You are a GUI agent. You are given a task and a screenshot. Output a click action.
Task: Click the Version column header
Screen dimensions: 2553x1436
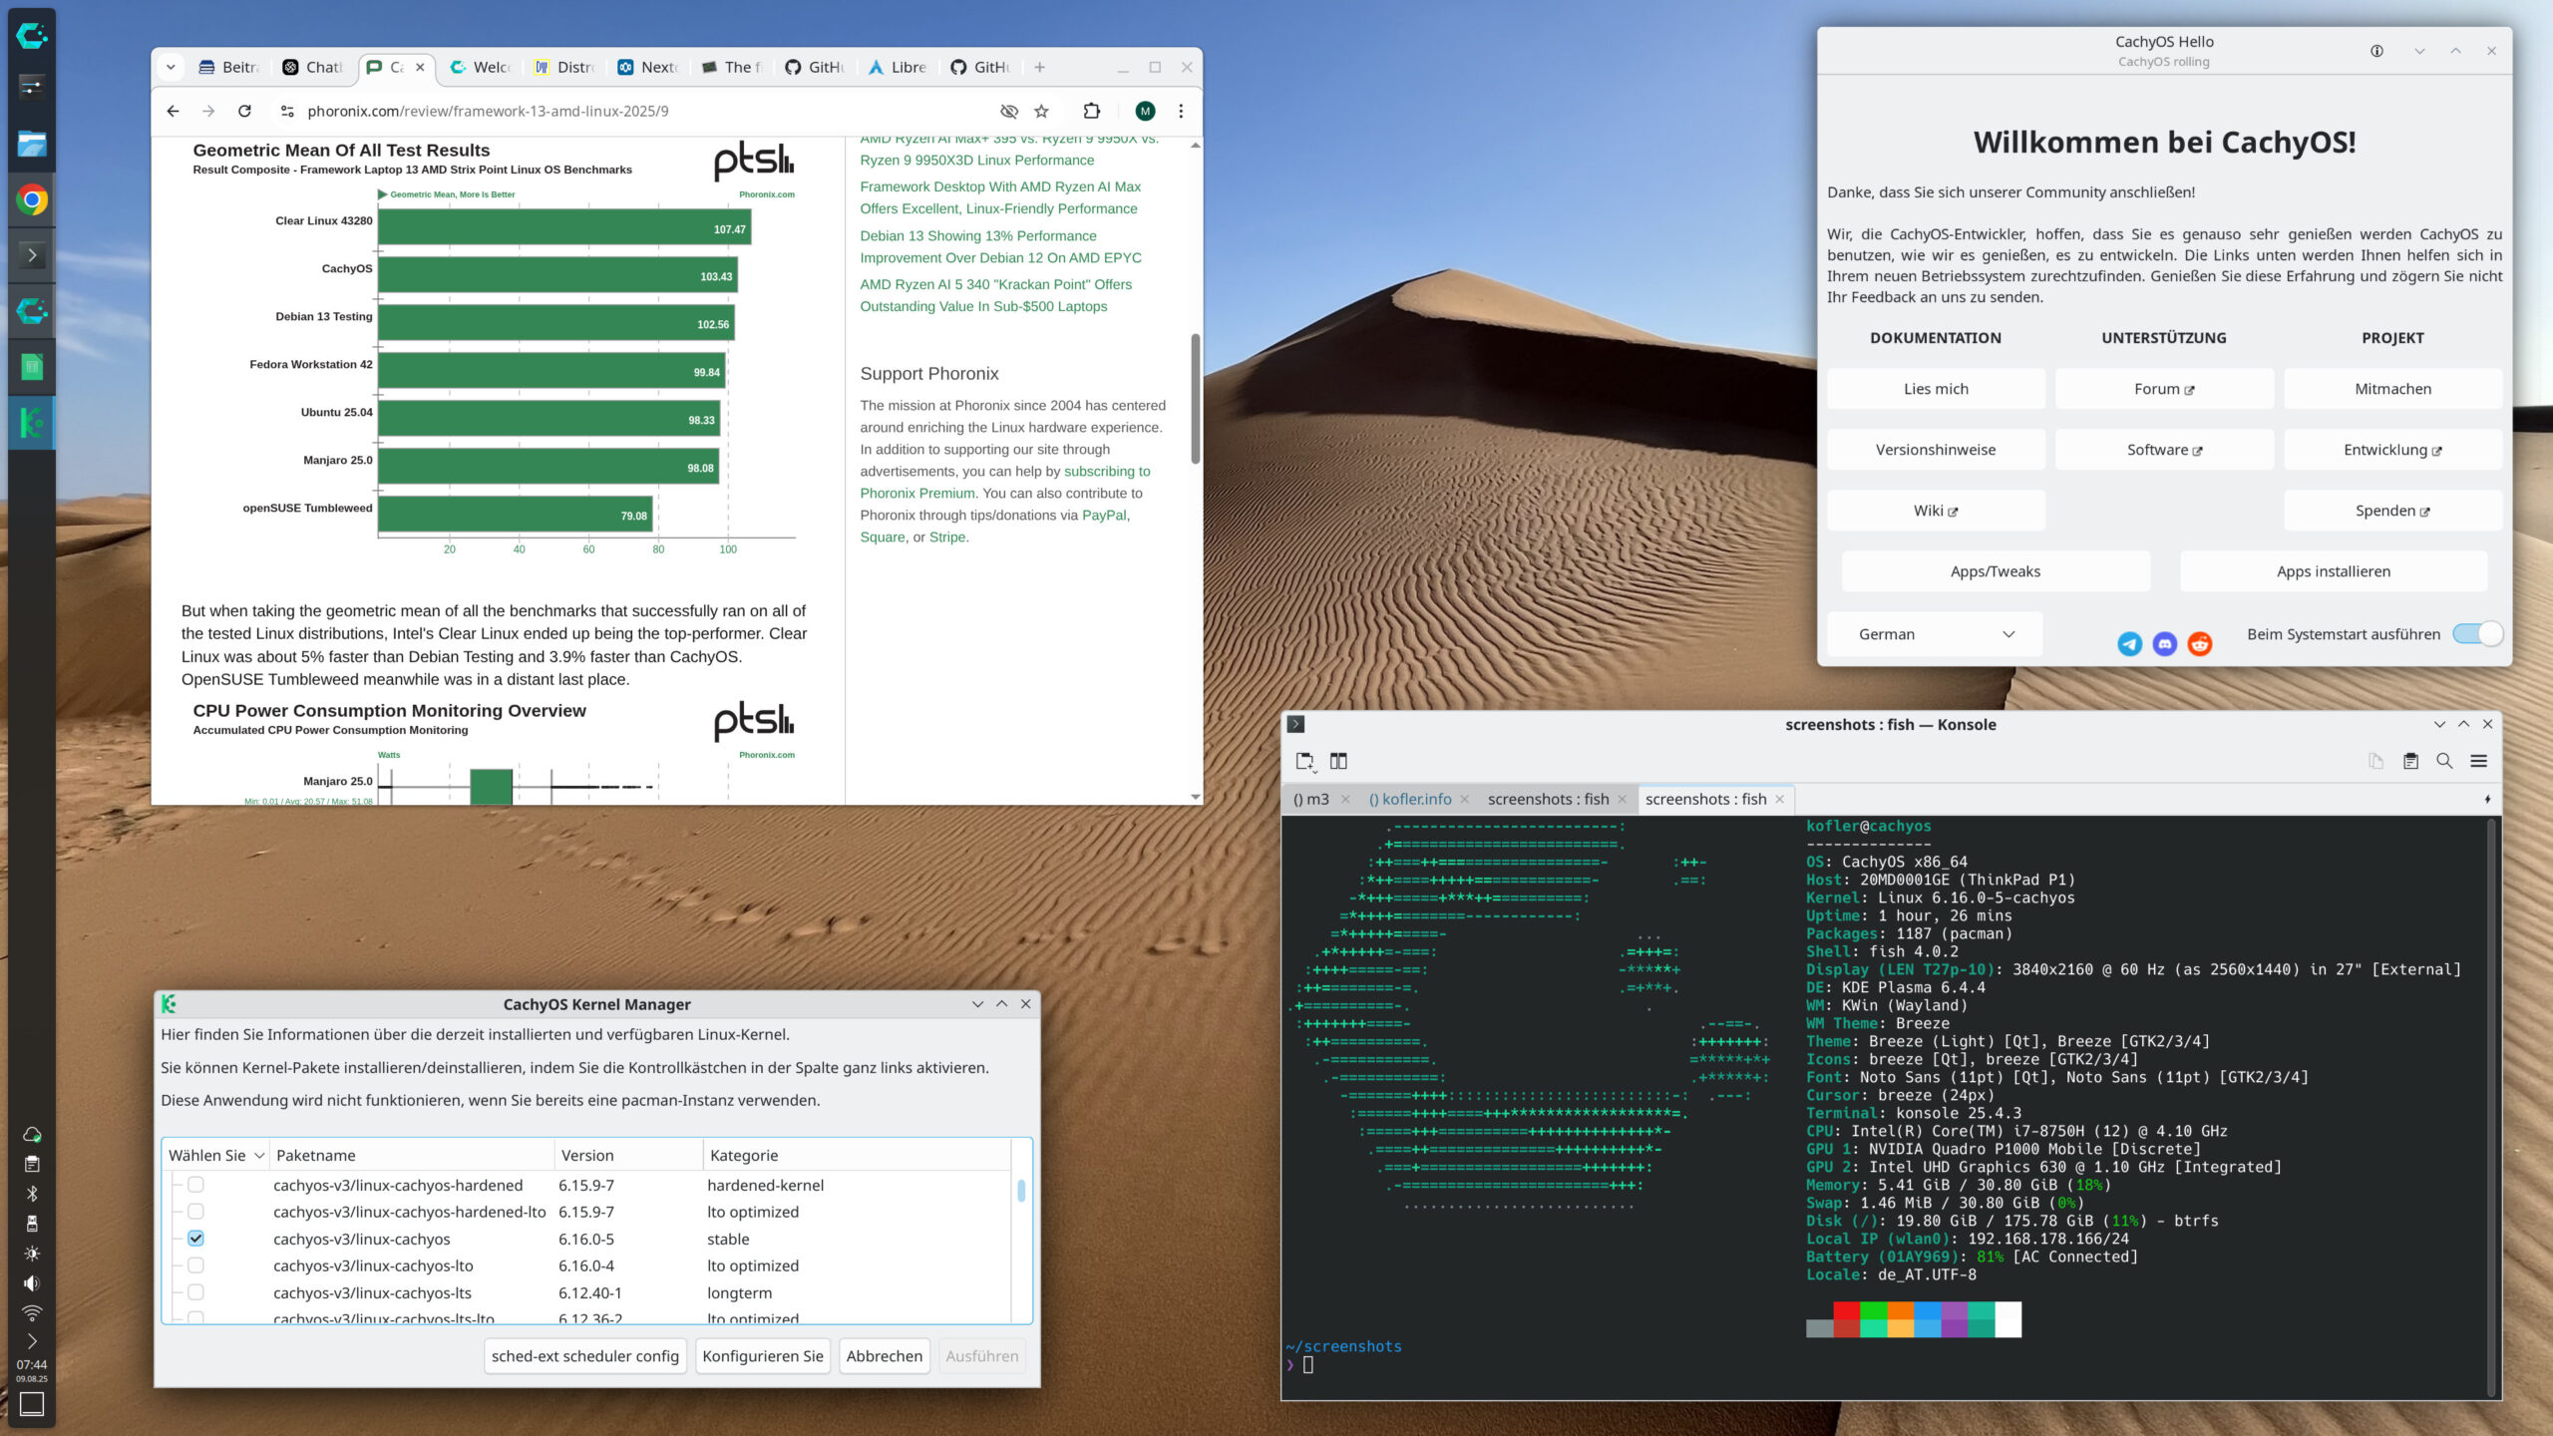628,1155
